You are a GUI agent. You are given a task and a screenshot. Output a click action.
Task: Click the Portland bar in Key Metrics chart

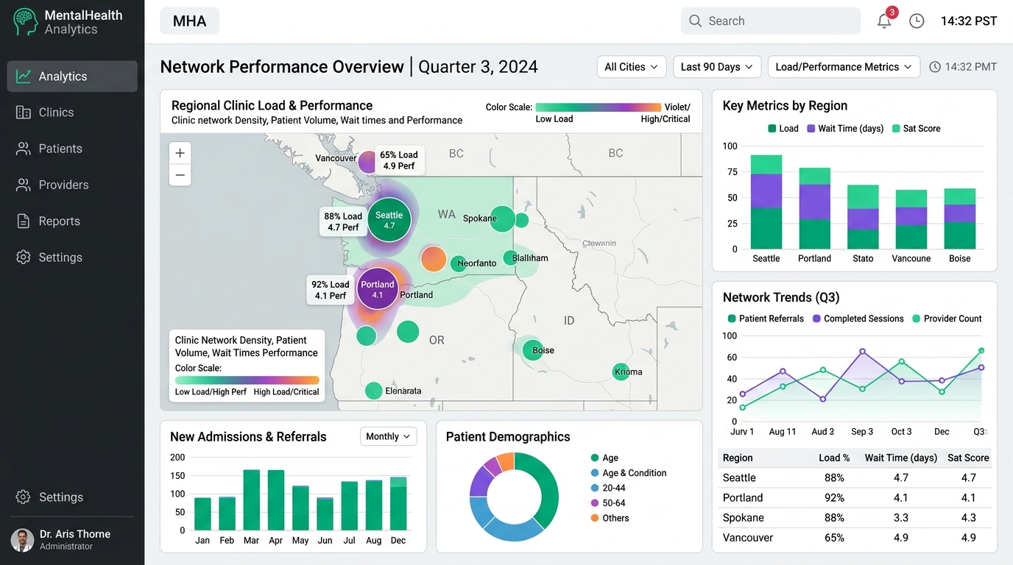pos(815,208)
